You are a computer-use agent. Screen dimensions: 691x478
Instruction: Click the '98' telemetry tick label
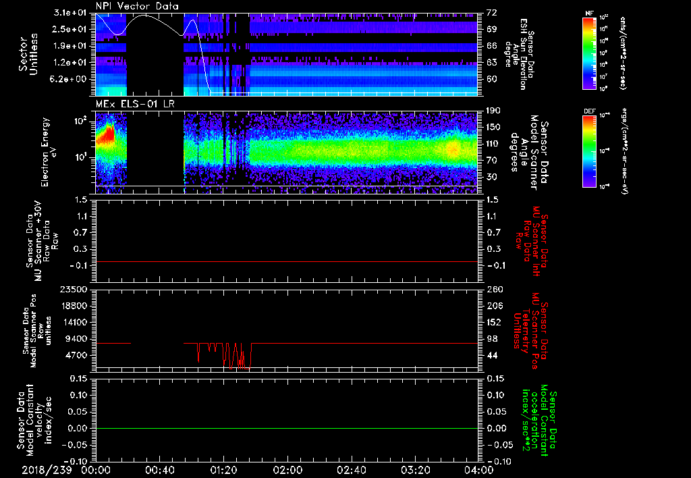click(x=492, y=339)
